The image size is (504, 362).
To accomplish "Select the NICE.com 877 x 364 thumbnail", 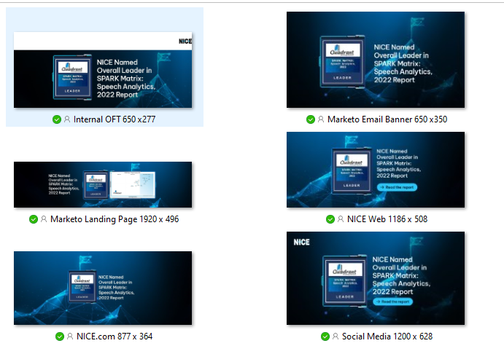I will point(103,288).
